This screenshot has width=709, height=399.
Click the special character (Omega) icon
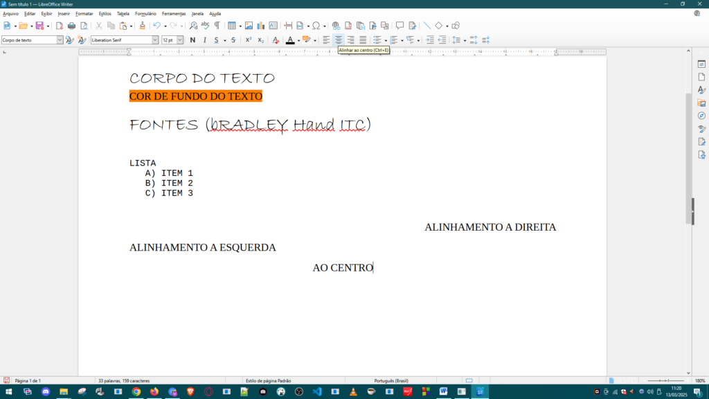click(x=316, y=26)
